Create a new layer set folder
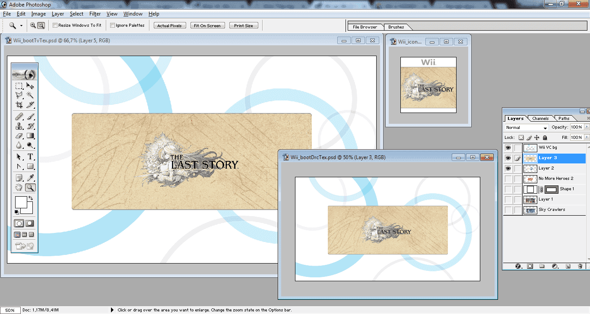This screenshot has width=590, height=314. click(542, 267)
